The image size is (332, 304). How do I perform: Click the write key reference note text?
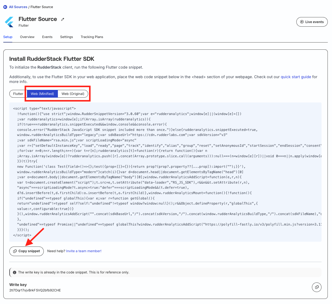[x=74, y=272]
